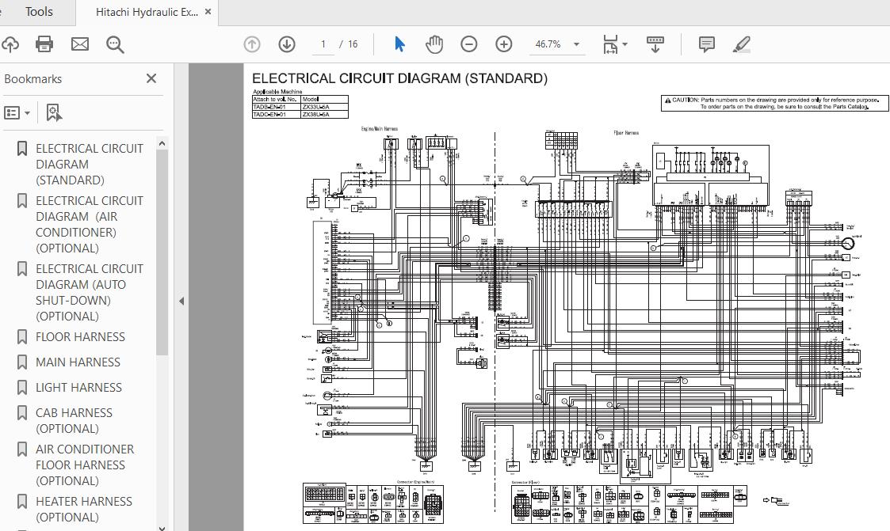Image resolution: width=890 pixels, height=531 pixels.
Task: Open the Find text search tool
Action: coord(116,44)
